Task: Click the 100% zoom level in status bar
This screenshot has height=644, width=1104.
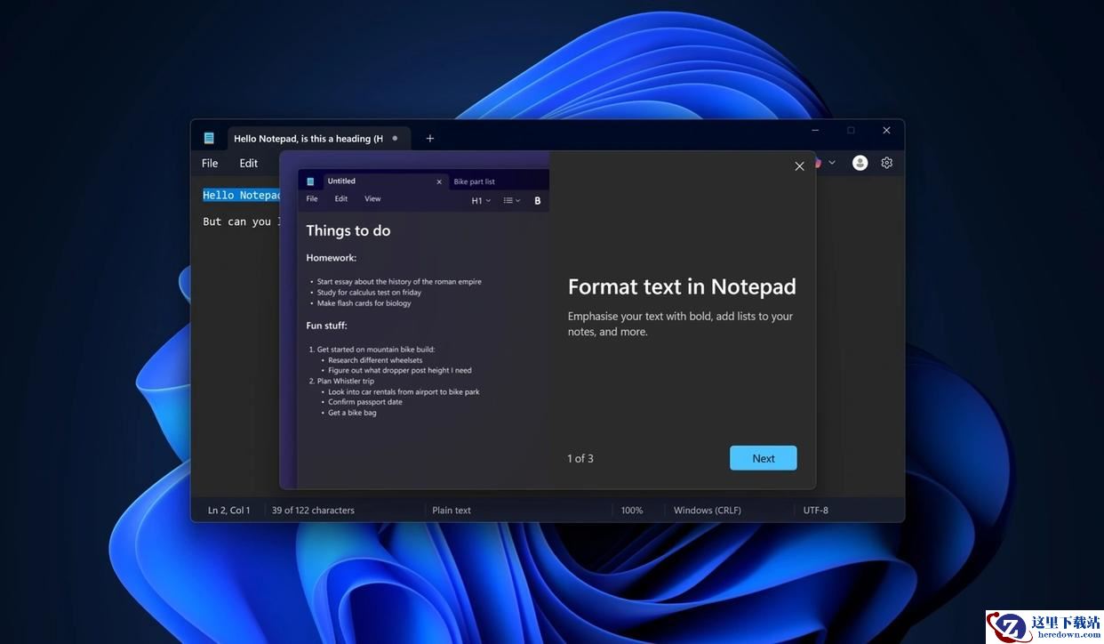Action: coord(632,511)
